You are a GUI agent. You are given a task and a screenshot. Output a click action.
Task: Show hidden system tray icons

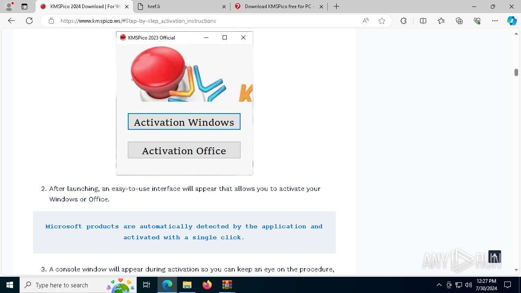point(439,285)
